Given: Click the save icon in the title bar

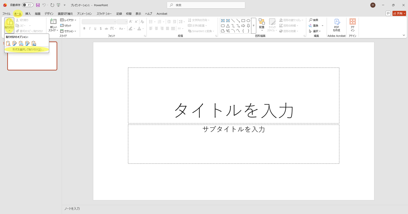Looking at the screenshot, I should pyautogui.click(x=38, y=5).
